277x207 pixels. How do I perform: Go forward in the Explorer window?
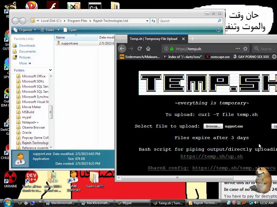23,21
